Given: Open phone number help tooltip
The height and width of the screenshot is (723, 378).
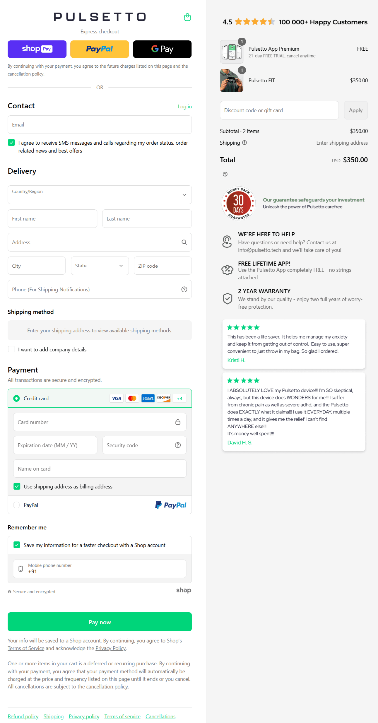Looking at the screenshot, I should click(x=184, y=289).
